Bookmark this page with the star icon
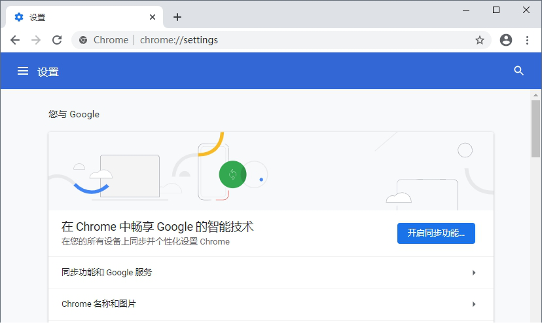The image size is (542, 335). pos(479,40)
